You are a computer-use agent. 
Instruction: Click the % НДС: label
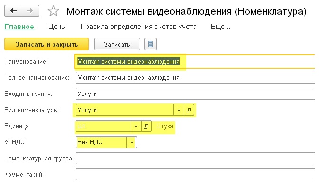click(15, 142)
